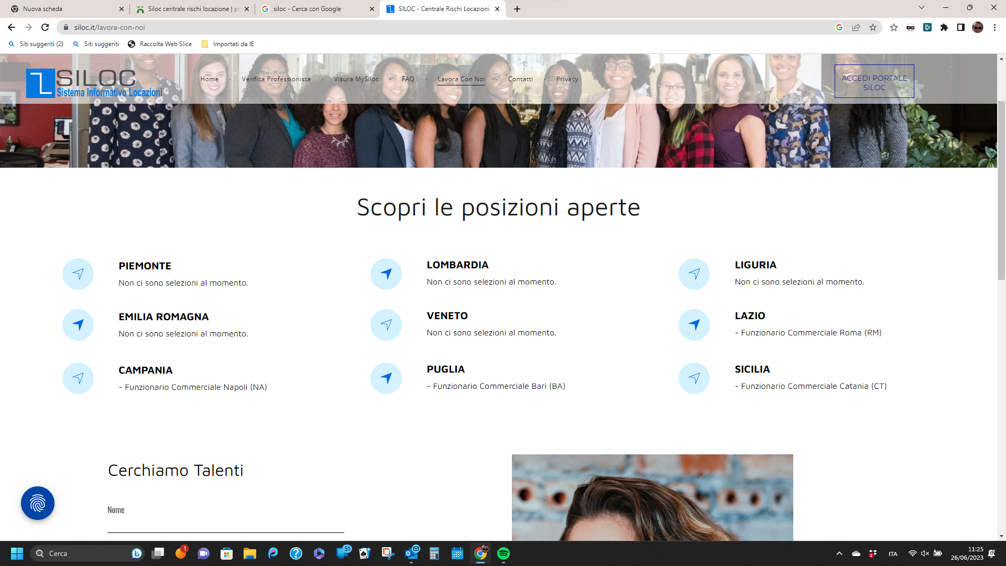This screenshot has width=1006, height=566.
Task: Click the Piemonte location arrow icon
Action: coord(78,274)
